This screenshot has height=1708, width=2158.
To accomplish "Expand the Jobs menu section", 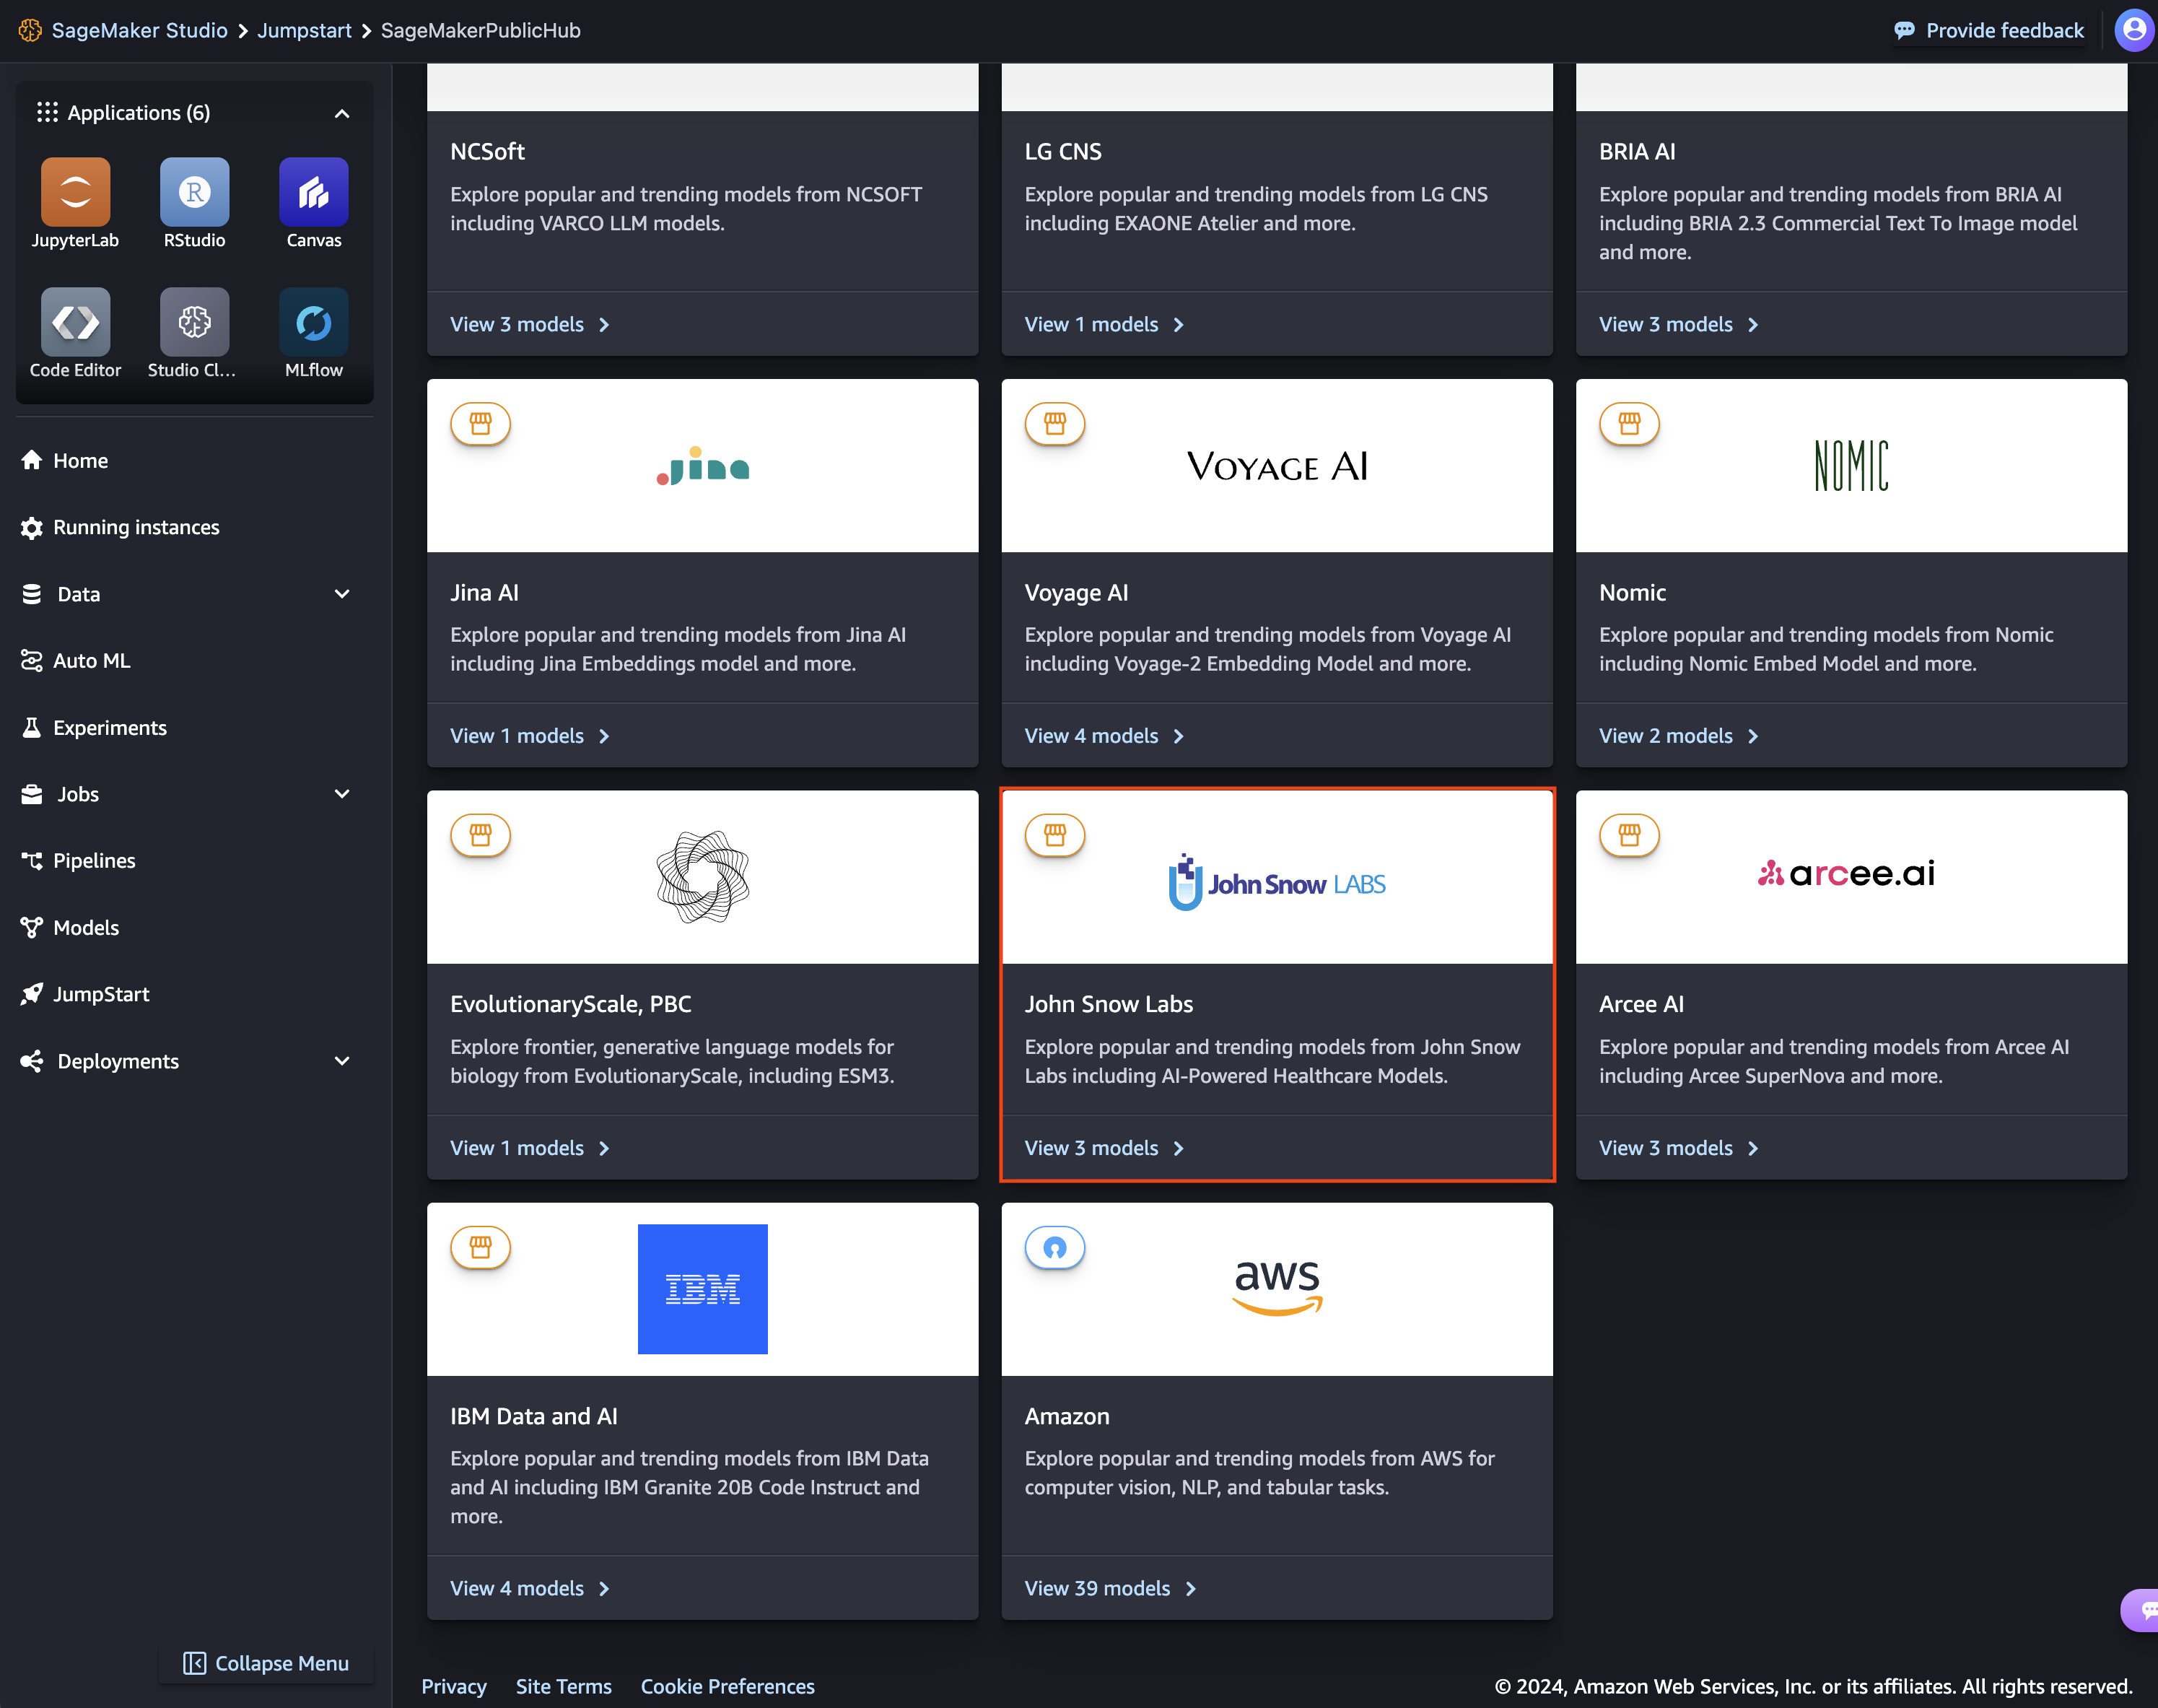I will click(342, 794).
